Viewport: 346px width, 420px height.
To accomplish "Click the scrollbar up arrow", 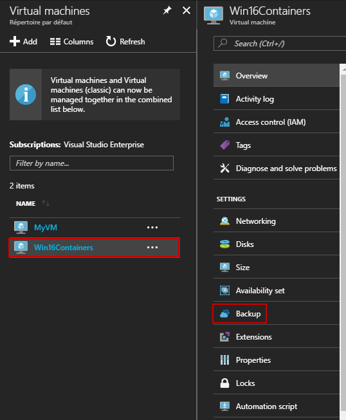I will (x=343, y=69).
